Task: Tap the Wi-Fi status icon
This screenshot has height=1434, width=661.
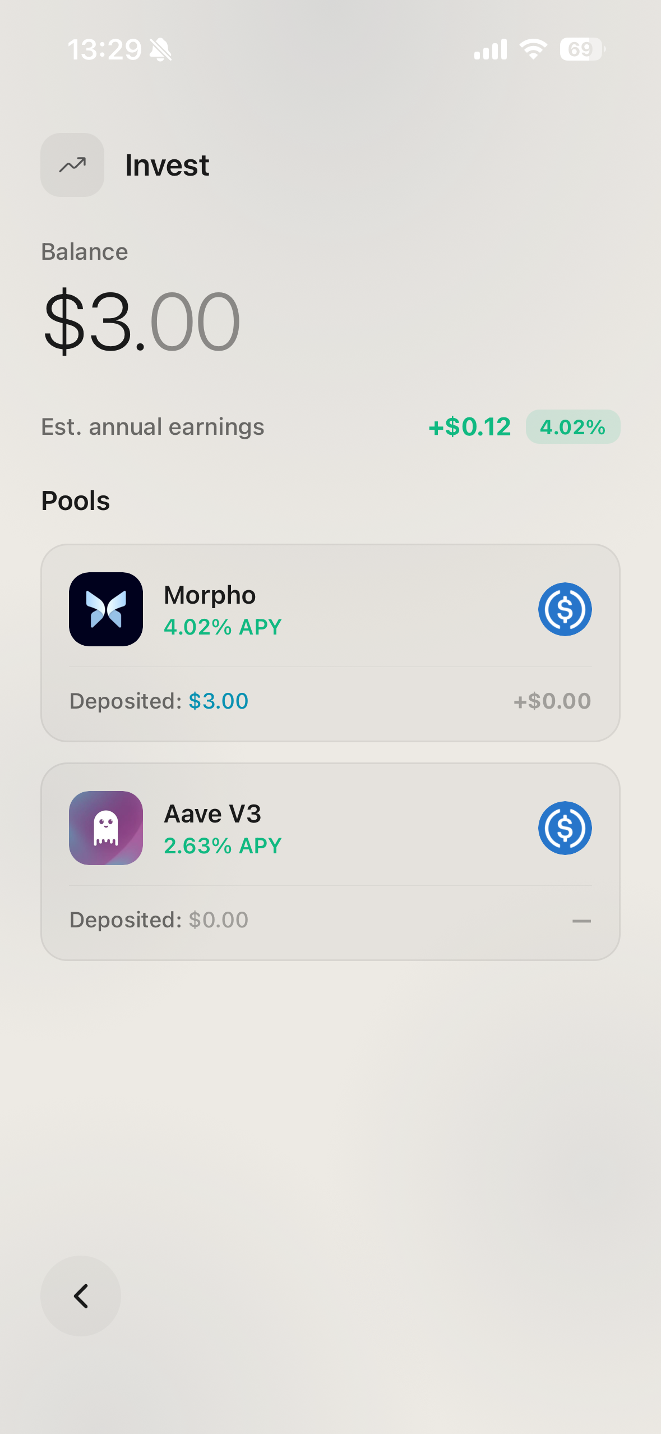Action: [x=533, y=49]
